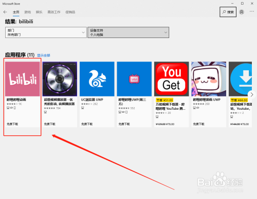257x199 pixels.
Task: Expand the 设备支持 device dropdown
Action: click(x=128, y=32)
